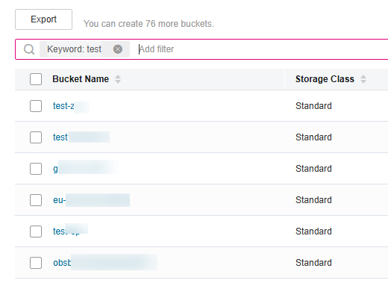This screenshot has width=388, height=292.
Task: Tick checkbox for the obsb bucket
Action: [x=36, y=263]
